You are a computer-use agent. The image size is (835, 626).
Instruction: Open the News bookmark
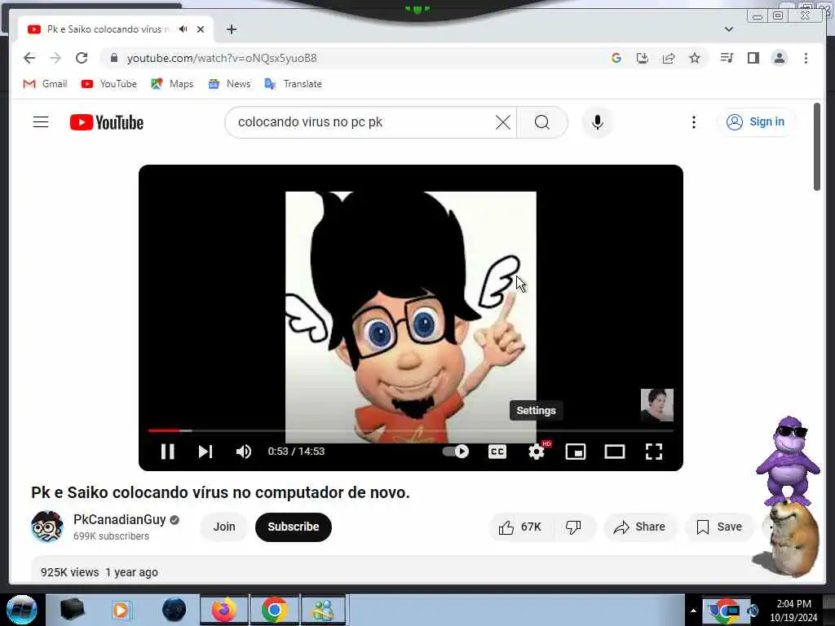click(229, 84)
